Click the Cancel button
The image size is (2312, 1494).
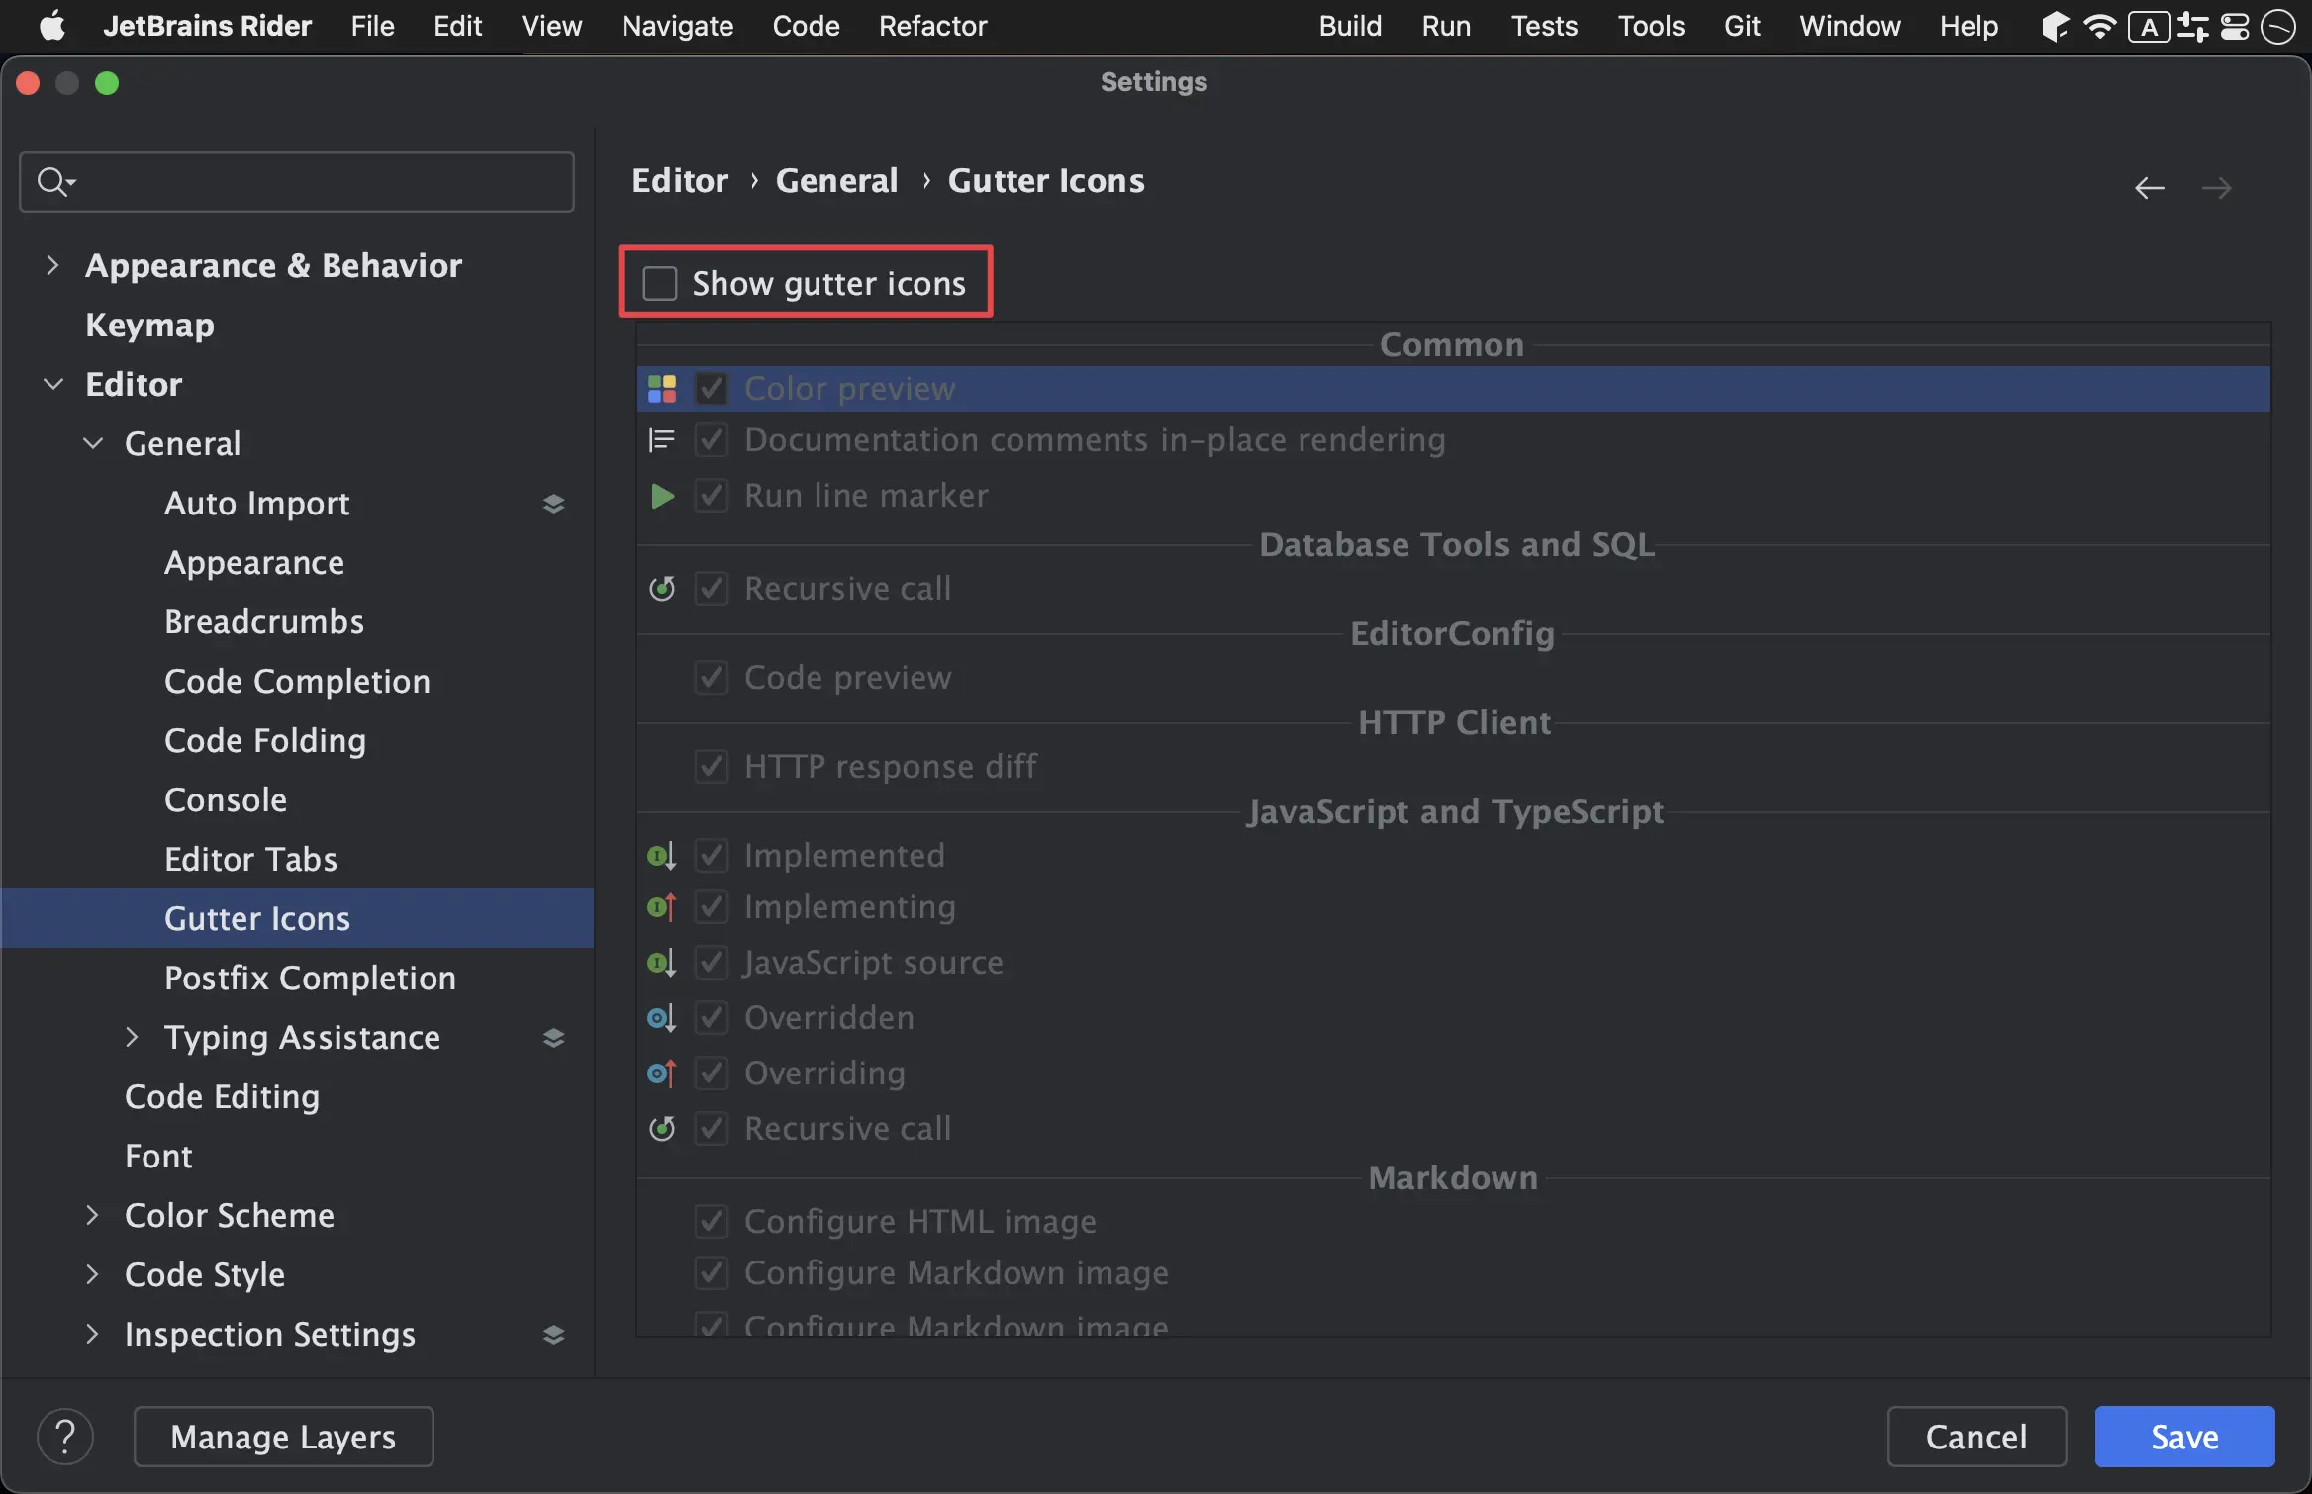(x=1976, y=1437)
